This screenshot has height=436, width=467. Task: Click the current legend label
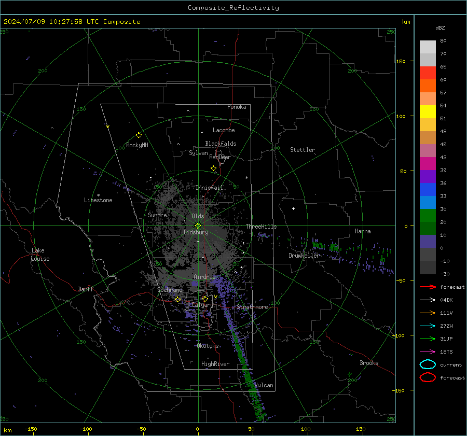tap(451, 365)
